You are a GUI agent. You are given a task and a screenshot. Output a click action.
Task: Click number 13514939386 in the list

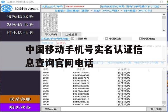pos(50,14)
